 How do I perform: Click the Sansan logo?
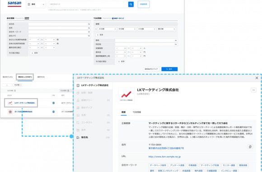click(x=14, y=4)
